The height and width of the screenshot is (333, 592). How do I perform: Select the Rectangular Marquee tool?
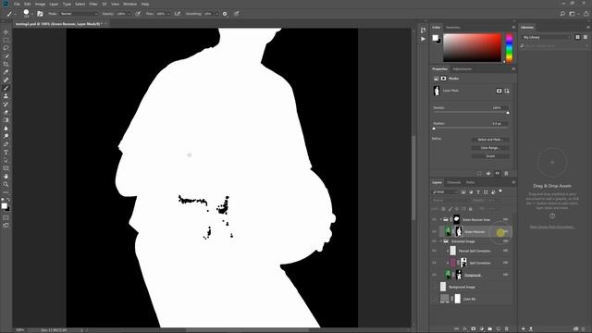tap(6, 40)
